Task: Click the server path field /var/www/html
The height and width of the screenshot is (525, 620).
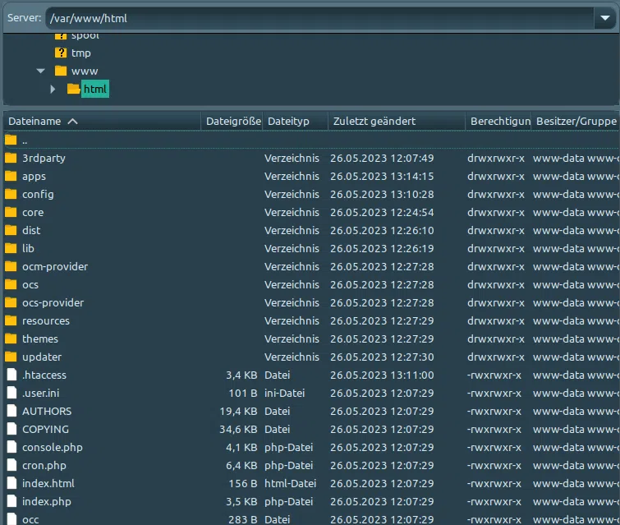Action: [319, 18]
